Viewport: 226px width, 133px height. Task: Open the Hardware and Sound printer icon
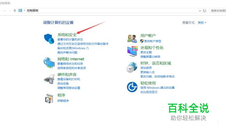(49, 79)
